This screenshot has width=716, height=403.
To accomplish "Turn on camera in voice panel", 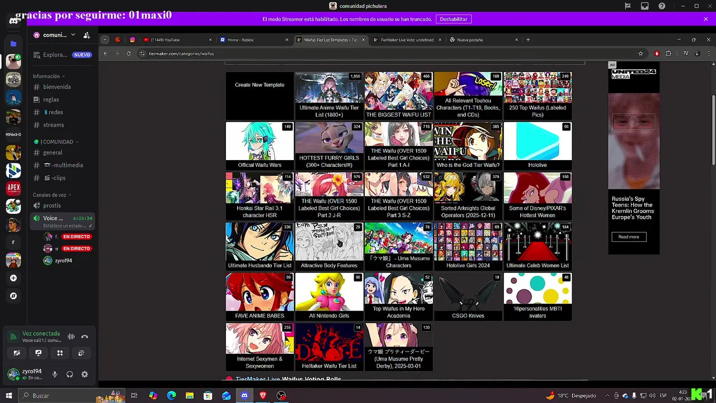I will tap(17, 353).
